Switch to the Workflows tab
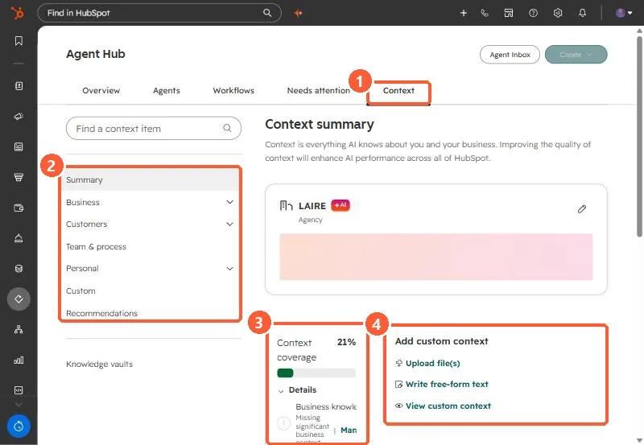The height and width of the screenshot is (445, 644). tap(233, 90)
